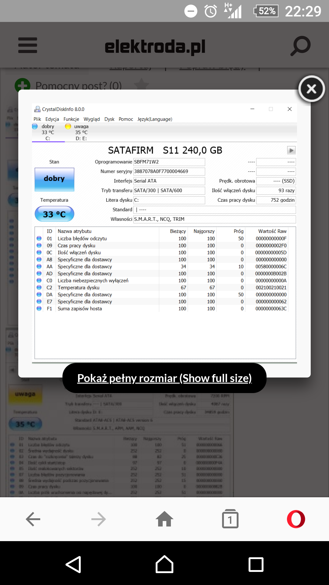The width and height of the screenshot is (329, 585).
Task: Tap the 22:29 status bar clock
Action: [303, 12]
